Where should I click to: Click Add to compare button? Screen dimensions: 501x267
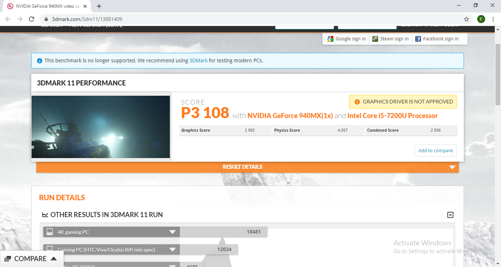[x=435, y=151]
